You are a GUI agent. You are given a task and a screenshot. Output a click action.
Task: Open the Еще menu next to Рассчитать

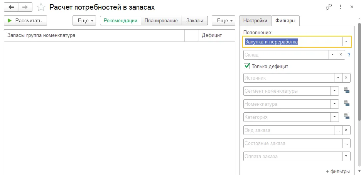pos(85,20)
